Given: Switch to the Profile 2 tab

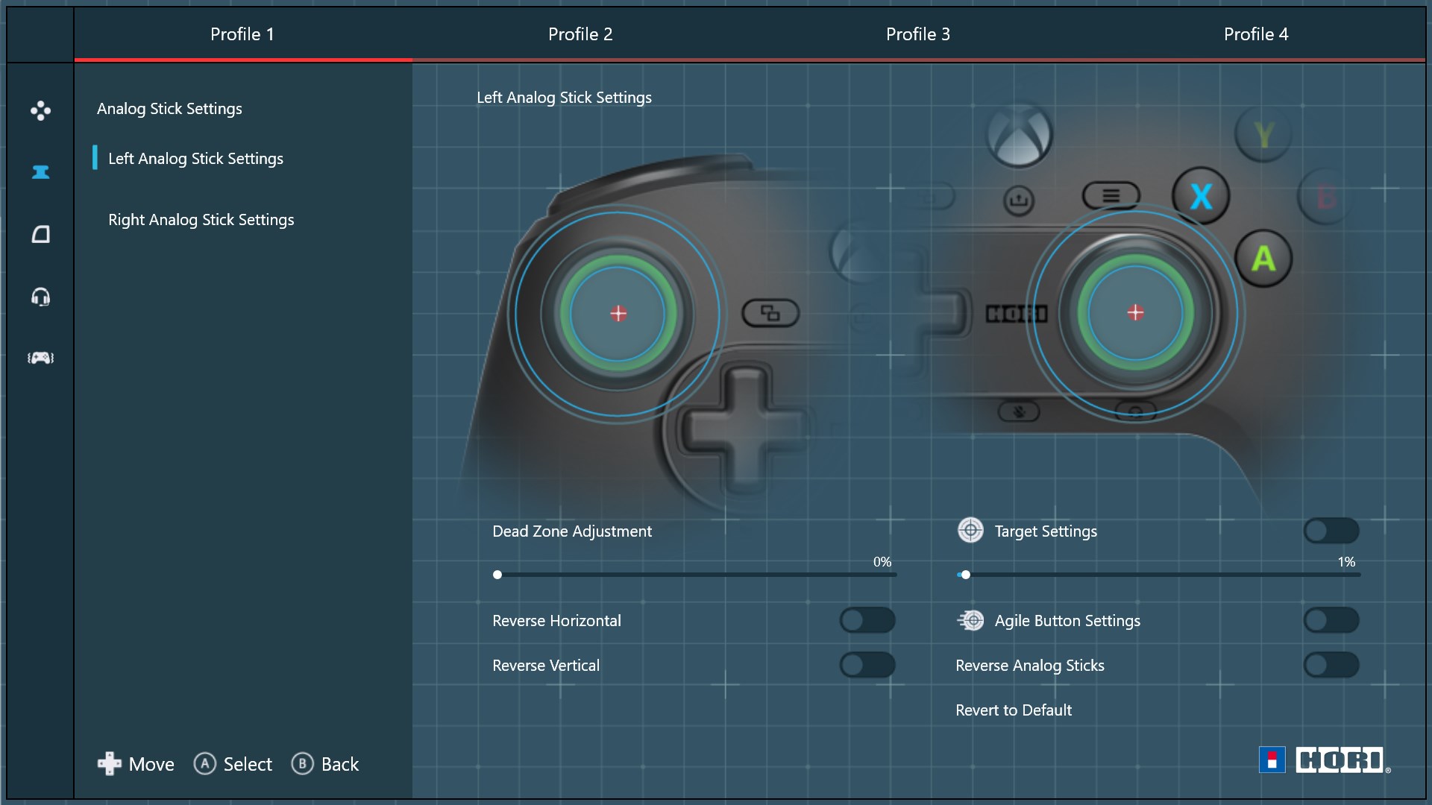Looking at the screenshot, I should [580, 34].
